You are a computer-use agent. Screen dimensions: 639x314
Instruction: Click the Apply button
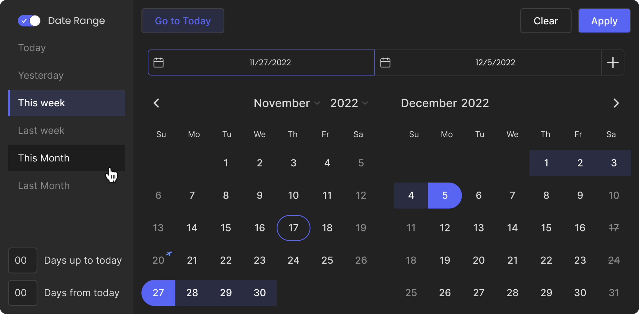coord(604,21)
